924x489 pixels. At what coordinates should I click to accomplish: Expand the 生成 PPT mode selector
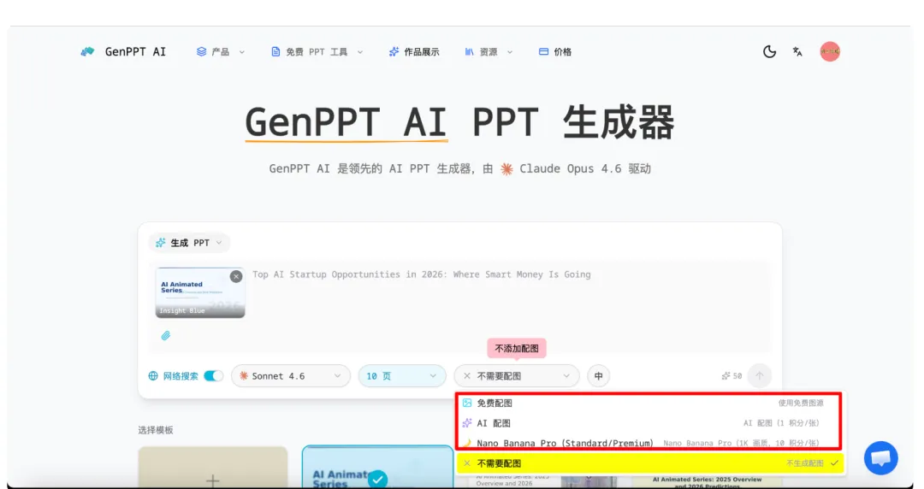point(189,243)
